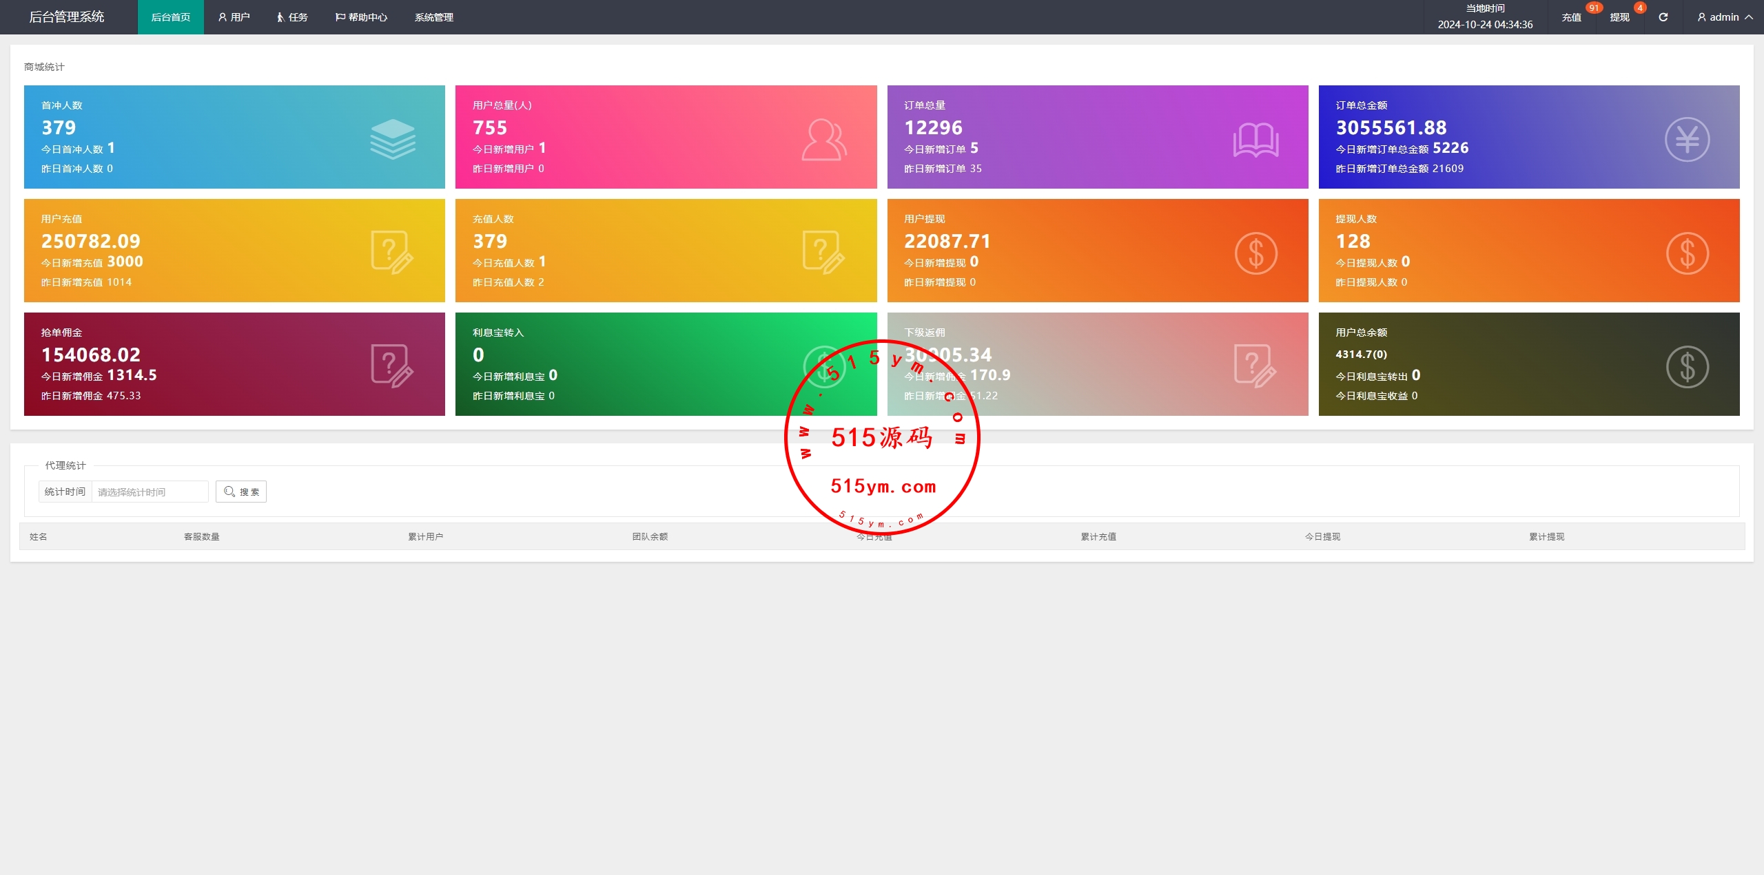Open the 任务 menu in navigation
This screenshot has height=875, width=1764.
click(x=292, y=17)
